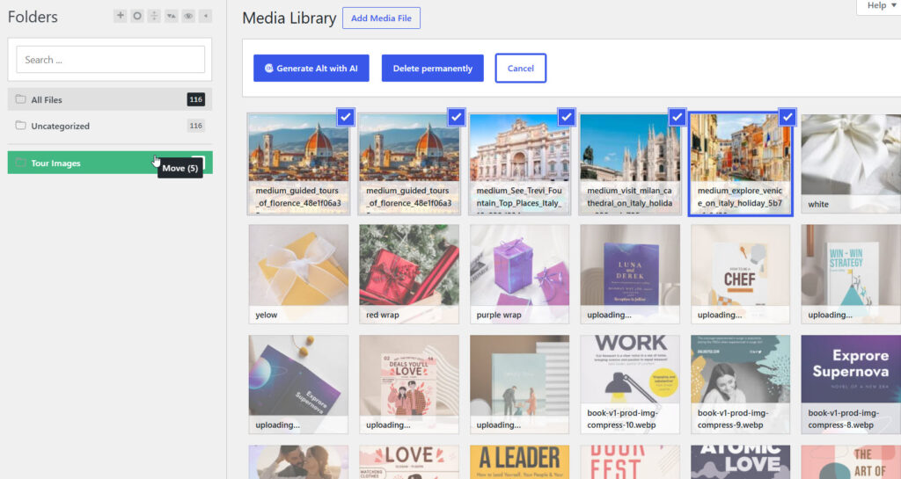Collapse the Folders sidebar with left arrow

(206, 16)
